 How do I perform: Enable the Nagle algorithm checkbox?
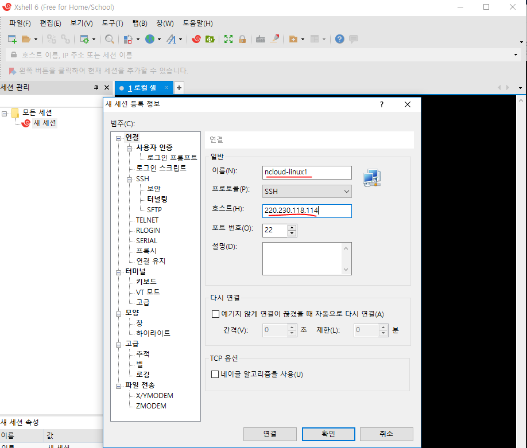click(x=215, y=375)
